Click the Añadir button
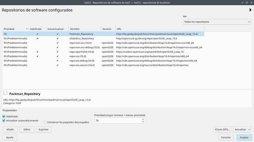The height and width of the screenshot is (142, 254). (x=10, y=130)
